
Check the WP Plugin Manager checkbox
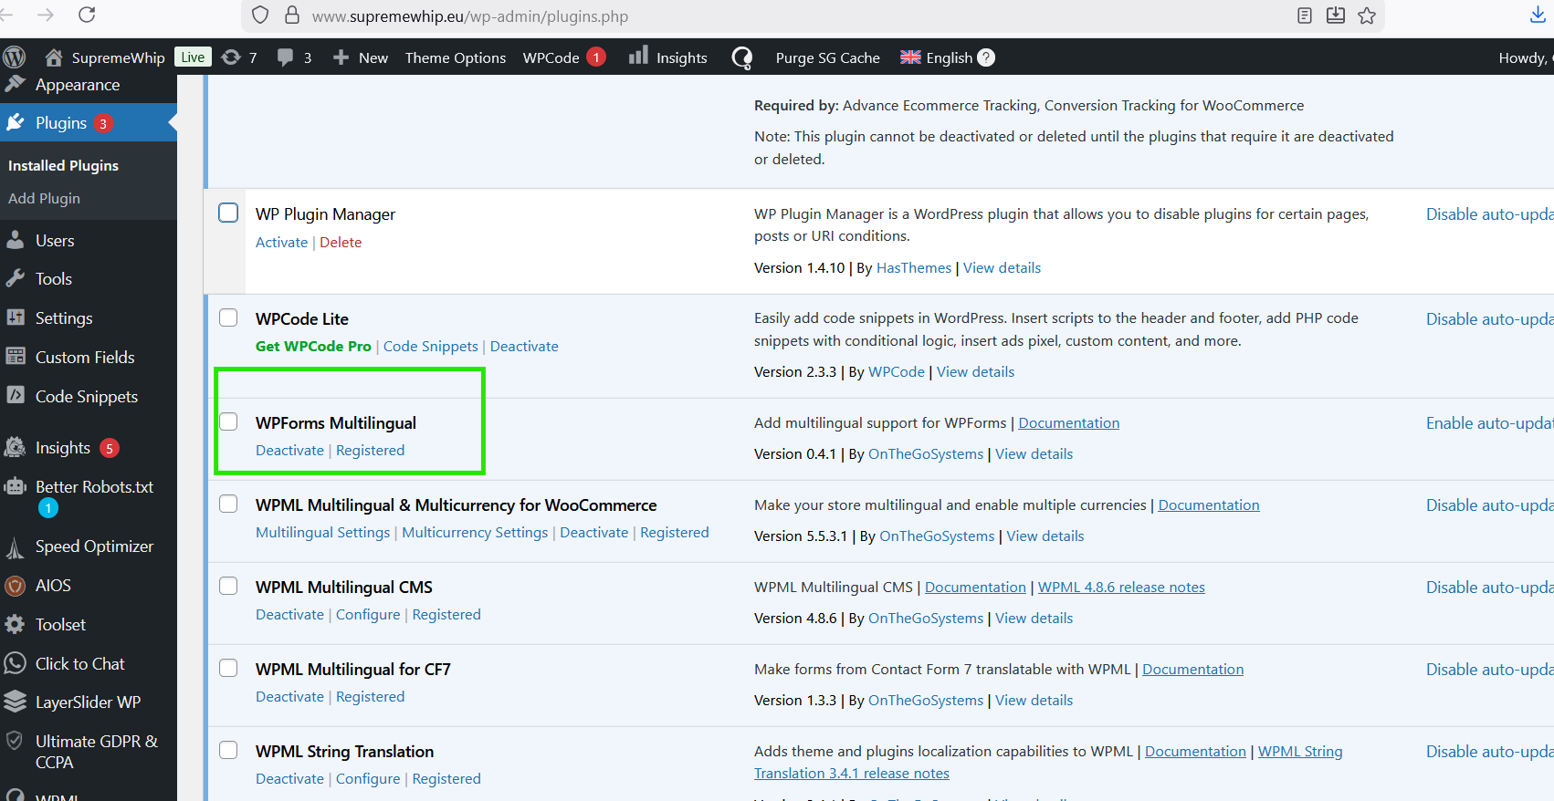pos(228,213)
